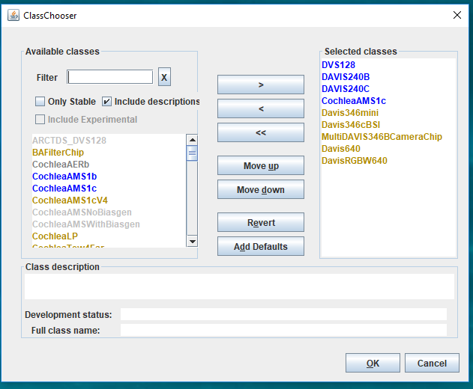The height and width of the screenshot is (389, 473).
Task: Click the Java icon in ClassChooser title bar
Action: 13,15
